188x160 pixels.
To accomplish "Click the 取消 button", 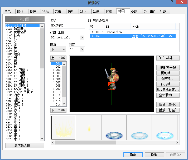I will tap(154, 155).
